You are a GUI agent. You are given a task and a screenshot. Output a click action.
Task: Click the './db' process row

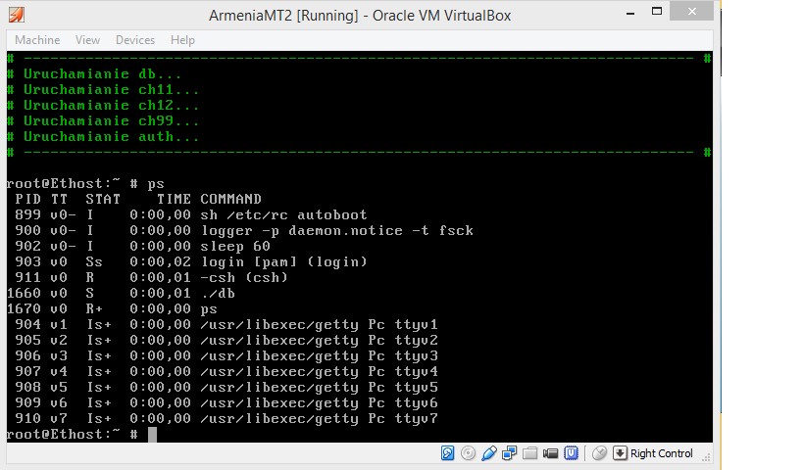[121, 293]
